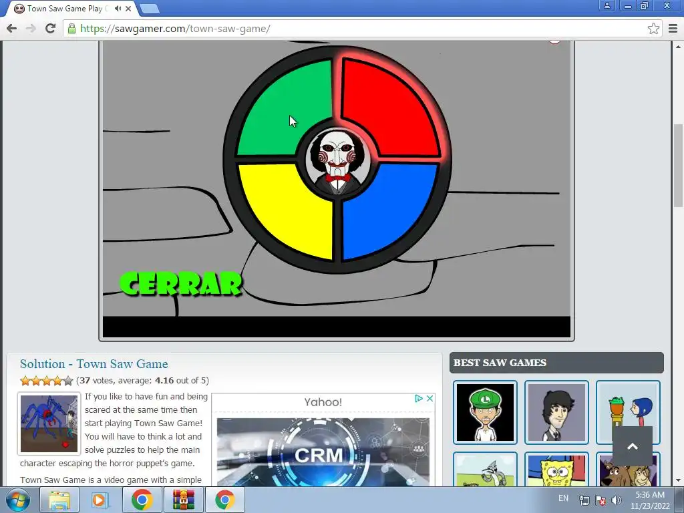Screen dimensions: 684x513
Task: Open the SpongeBob saw game thumbnail
Action: click(x=556, y=470)
